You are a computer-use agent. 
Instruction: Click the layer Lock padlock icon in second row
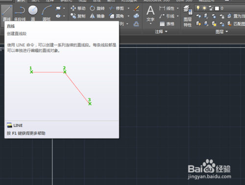pyautogui.click(x=221, y=16)
